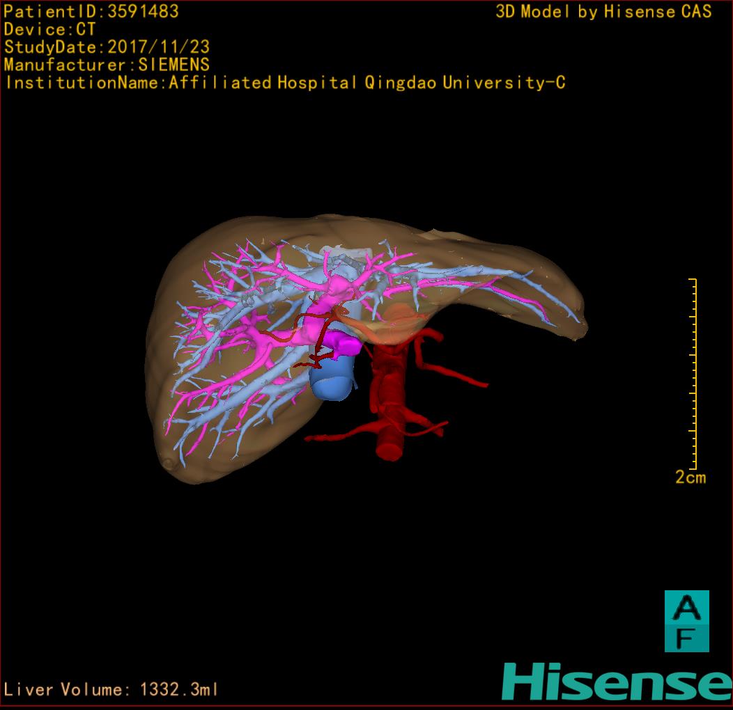733x710 pixels.
Task: Click the InstitutionName Affiliated Hospital Qingdao University text
Action: (285, 83)
